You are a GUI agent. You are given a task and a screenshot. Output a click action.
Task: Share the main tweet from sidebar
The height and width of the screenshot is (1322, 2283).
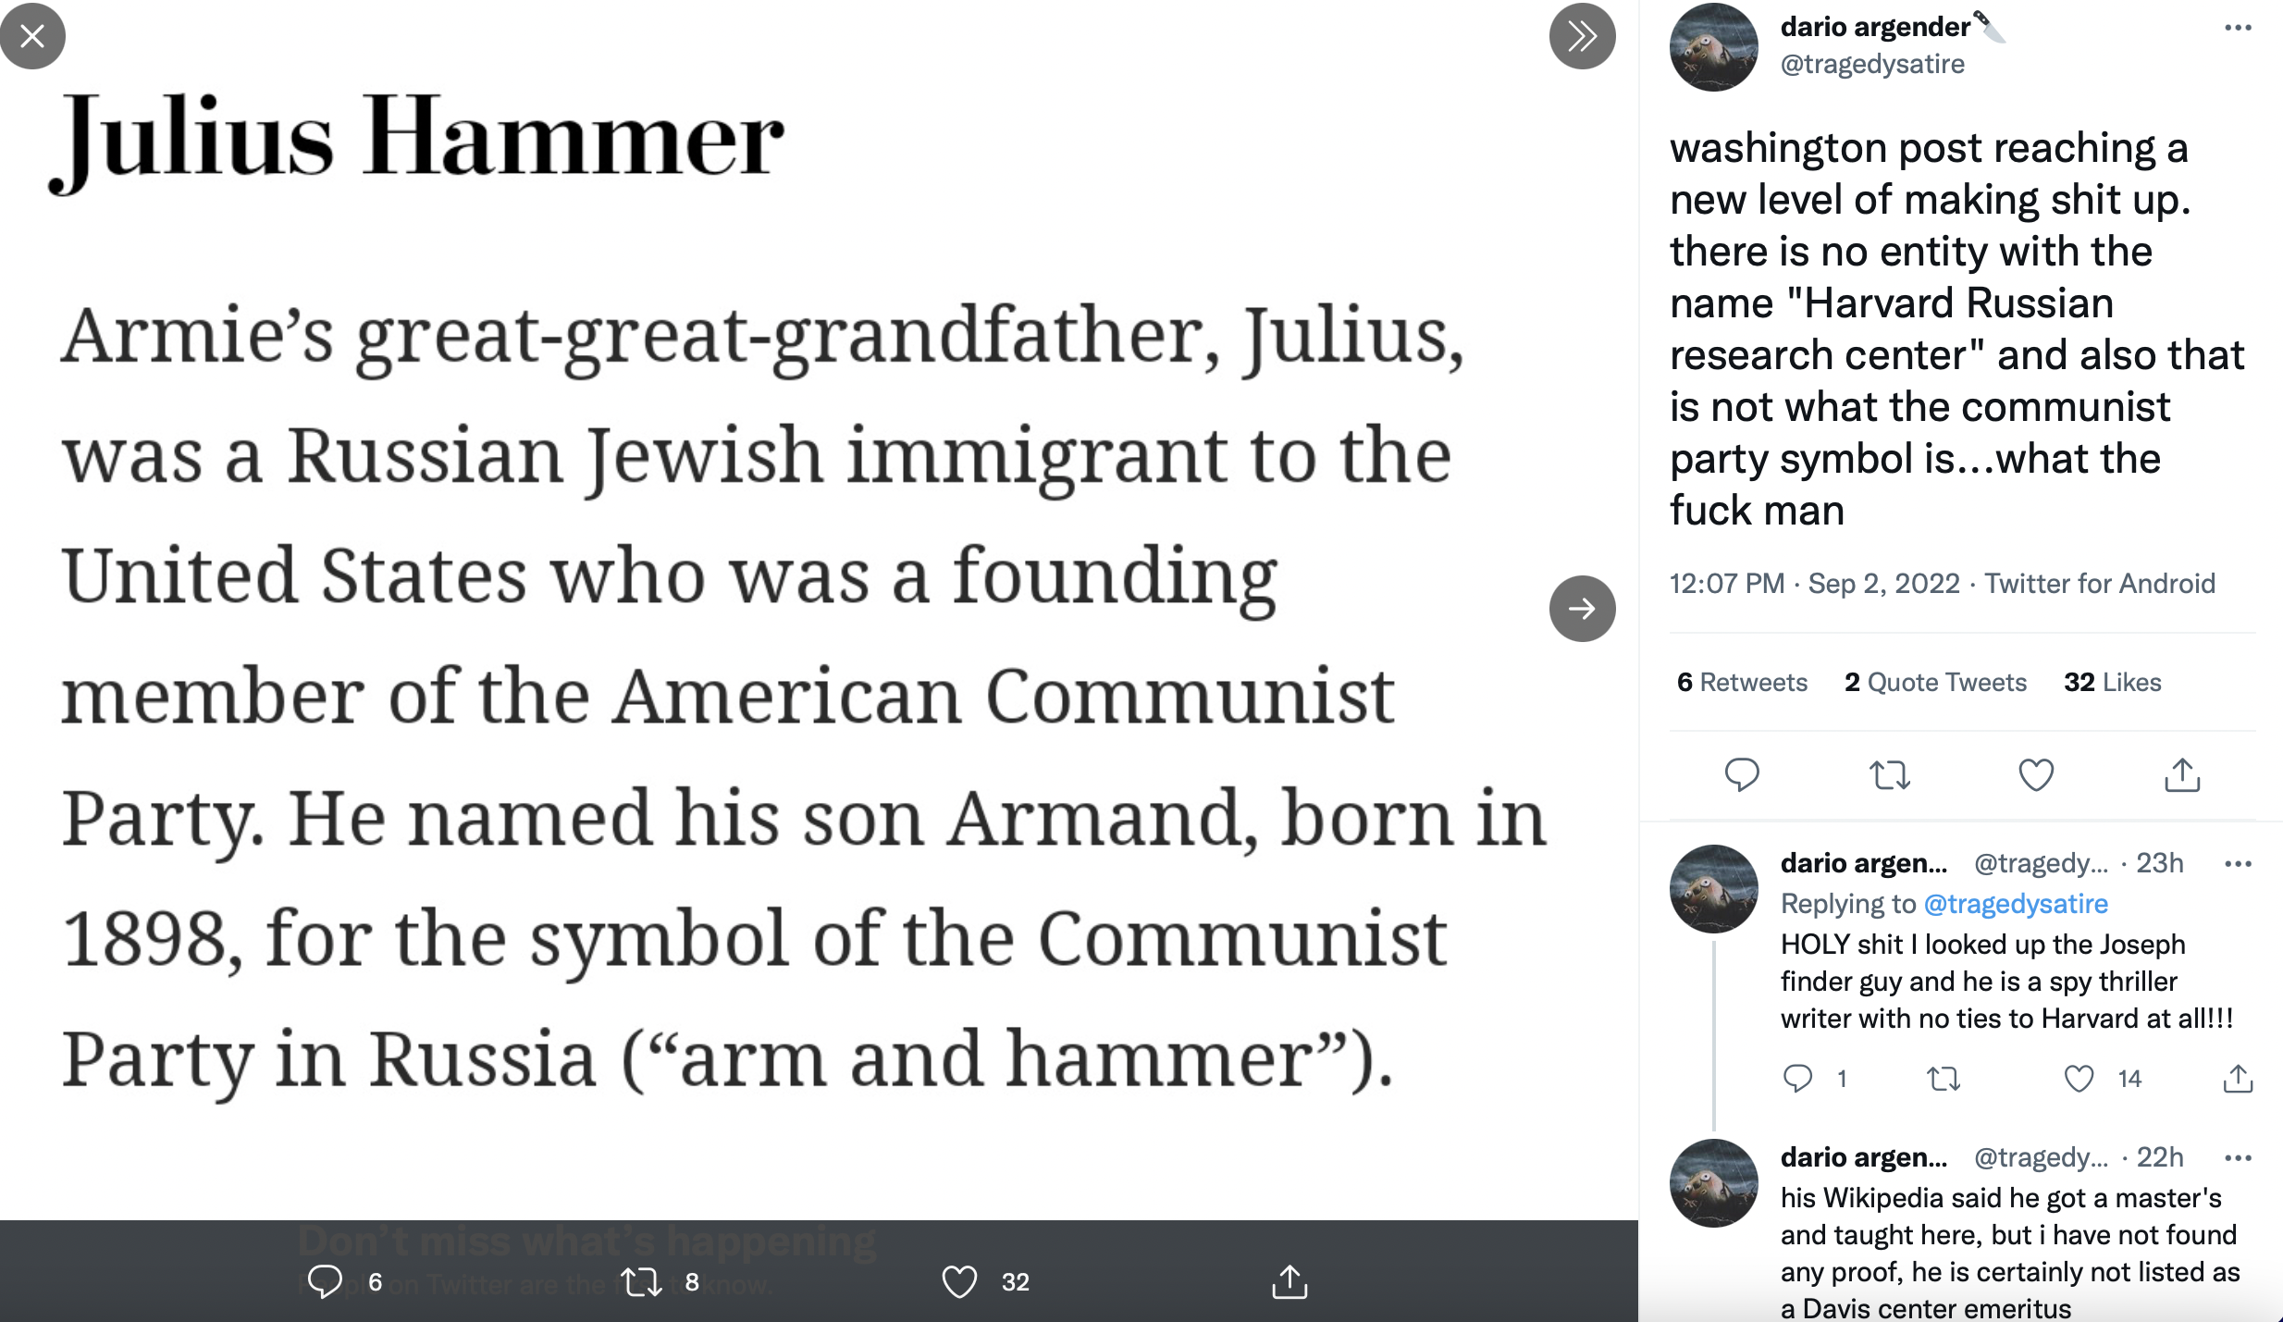point(2182,774)
